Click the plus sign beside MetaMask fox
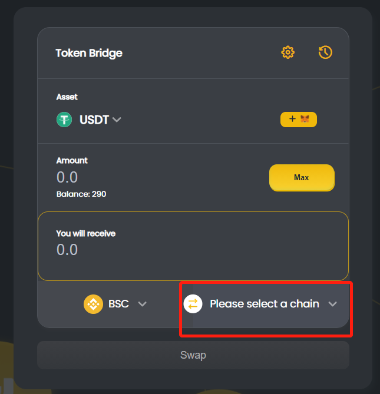This screenshot has width=380, height=394. coord(292,118)
